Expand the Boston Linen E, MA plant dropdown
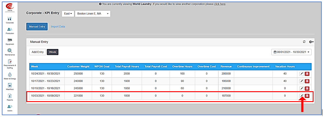The height and width of the screenshot is (117, 323). [93, 14]
